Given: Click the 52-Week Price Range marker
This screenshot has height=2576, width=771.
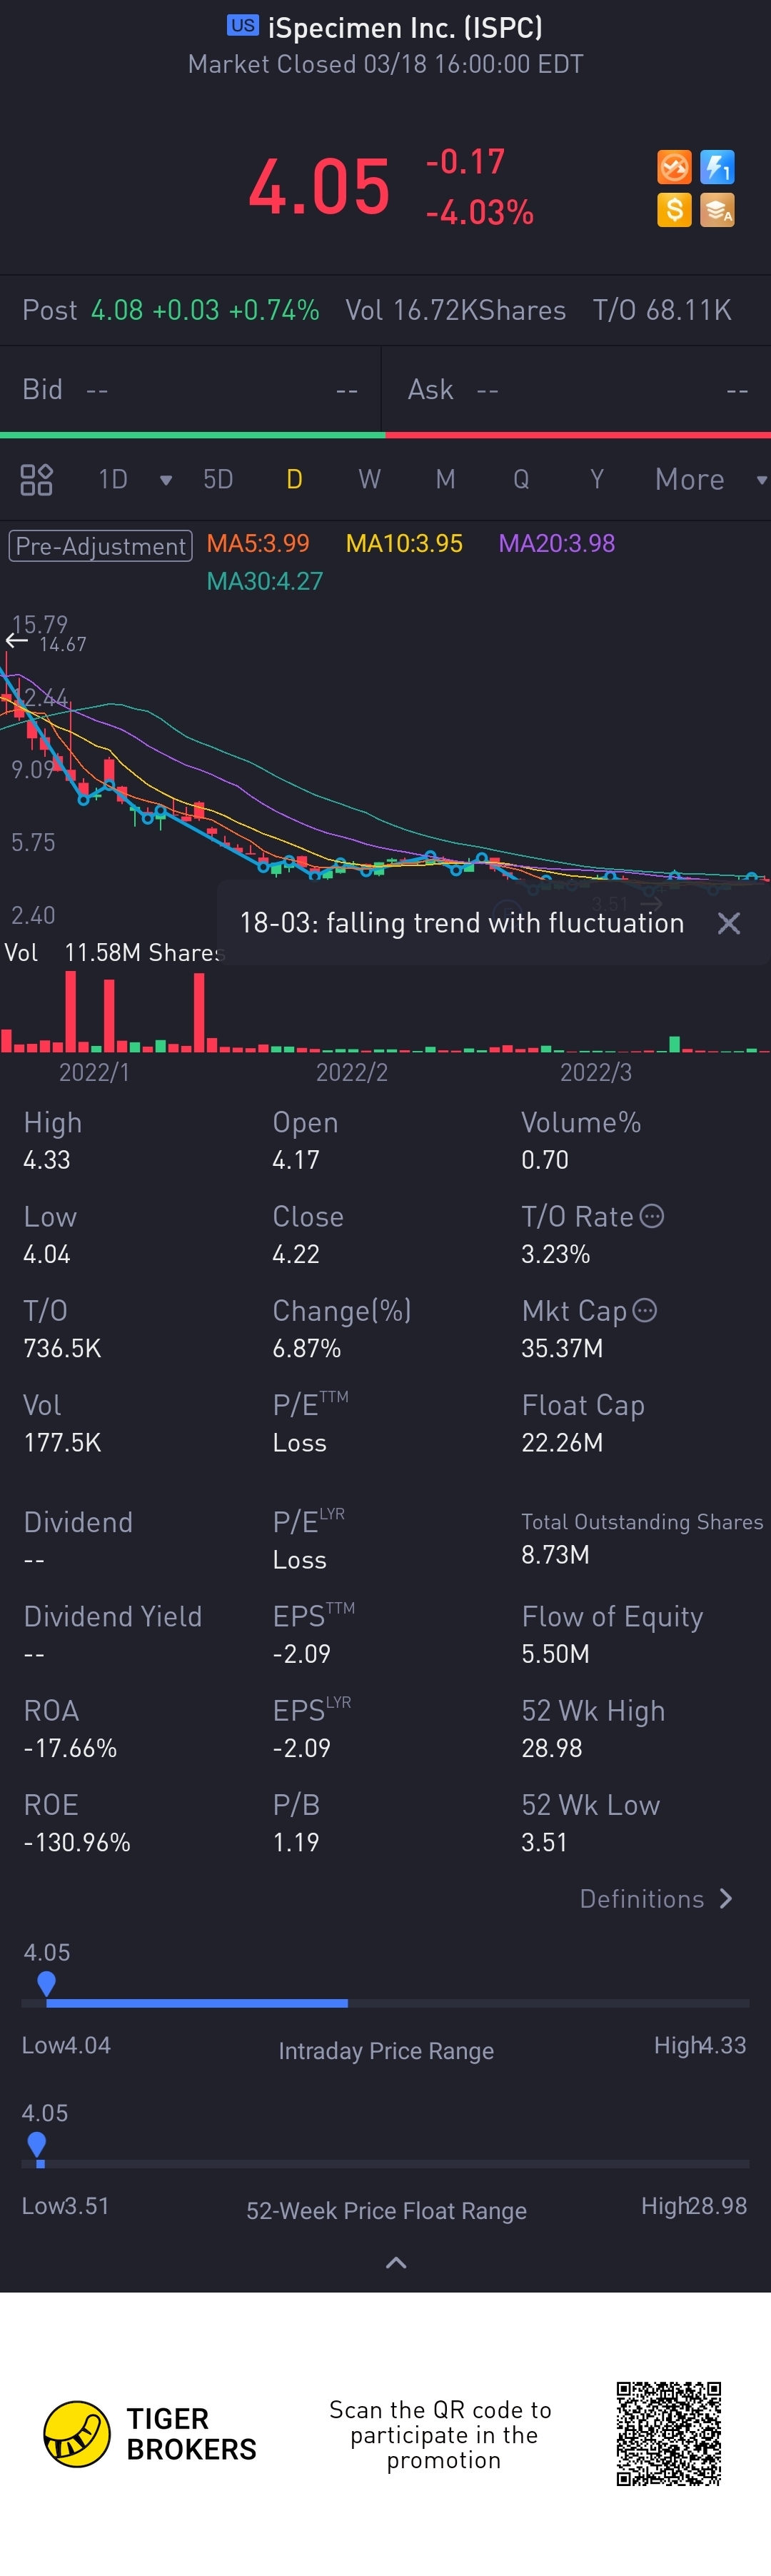Looking at the screenshot, I should click(x=37, y=2143).
